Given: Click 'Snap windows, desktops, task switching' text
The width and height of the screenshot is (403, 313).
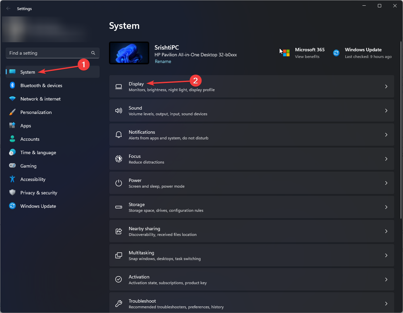Looking at the screenshot, I should [x=165, y=259].
